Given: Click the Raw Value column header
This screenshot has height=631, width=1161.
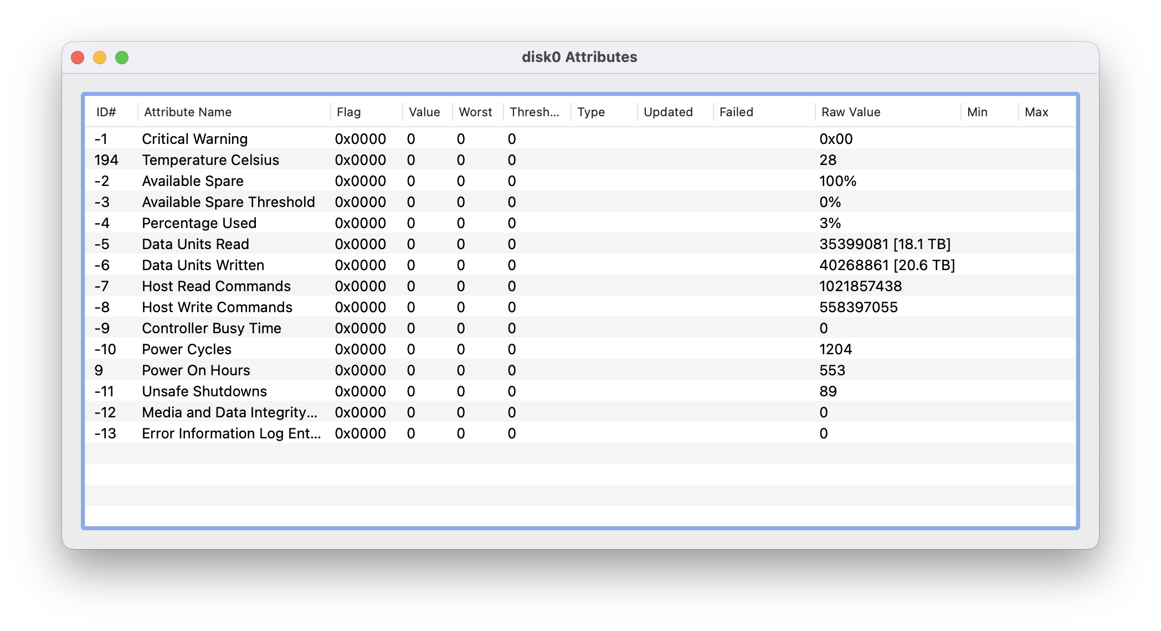Looking at the screenshot, I should (851, 112).
